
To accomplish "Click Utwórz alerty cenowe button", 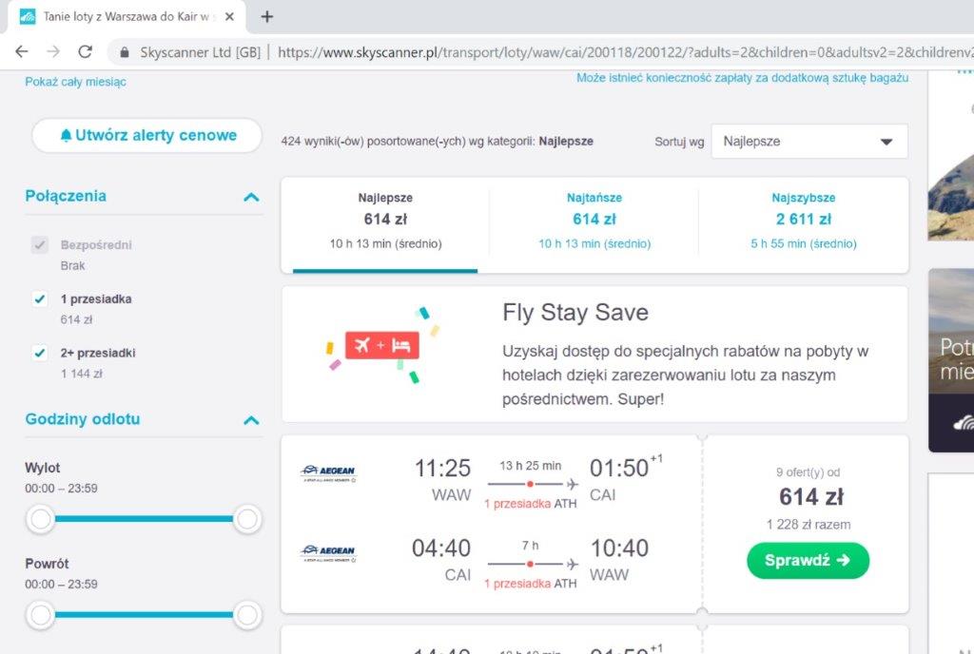I will (x=147, y=135).
